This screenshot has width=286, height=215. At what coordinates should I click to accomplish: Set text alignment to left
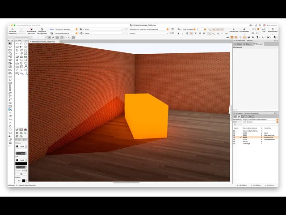coord(191,33)
